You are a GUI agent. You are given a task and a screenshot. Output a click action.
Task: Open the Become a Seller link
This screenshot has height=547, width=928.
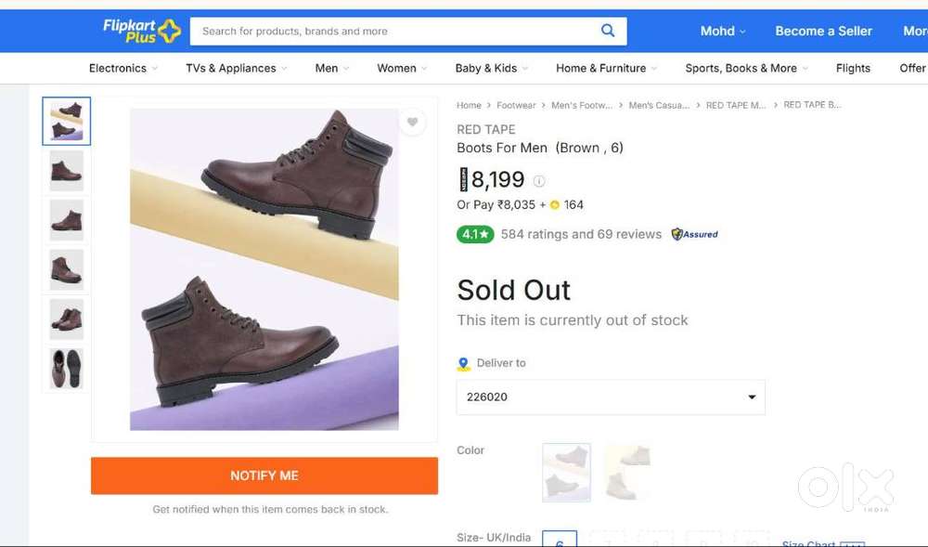point(823,31)
